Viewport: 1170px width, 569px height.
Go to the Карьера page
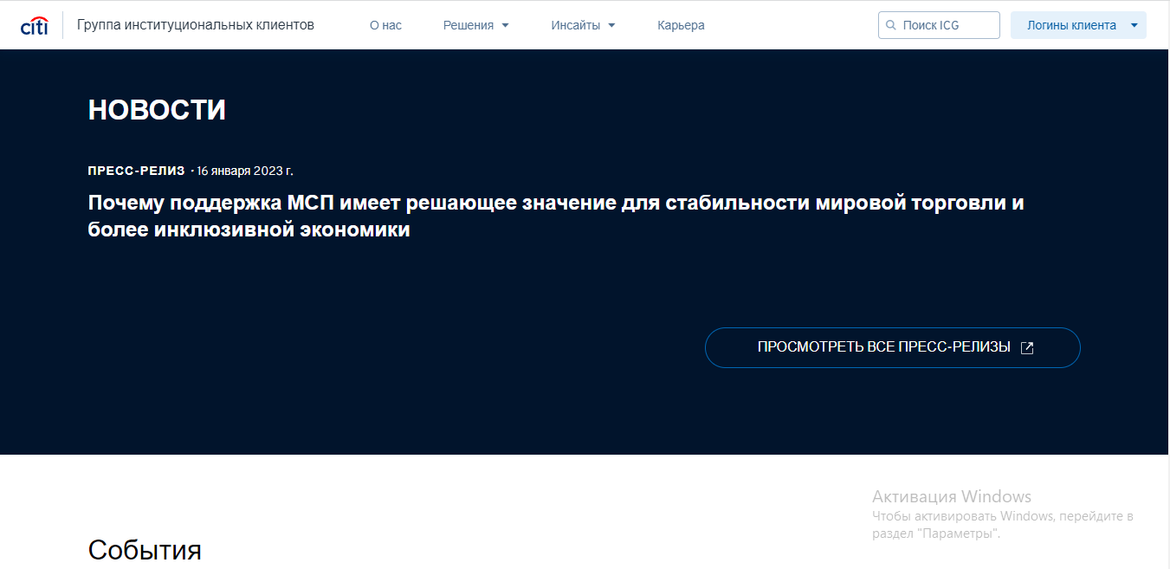[681, 26]
